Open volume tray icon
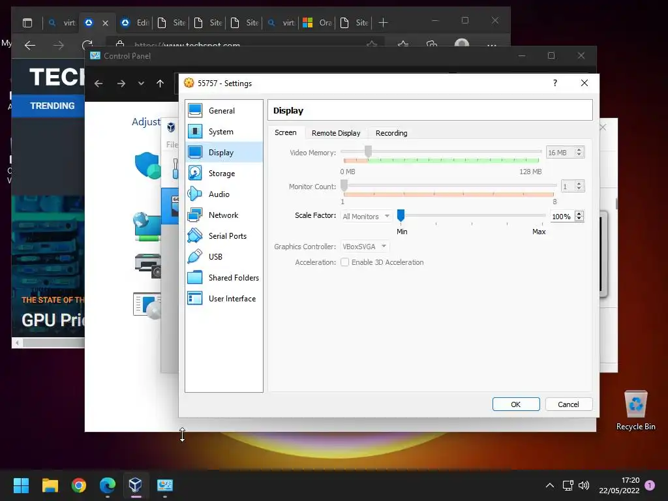668x501 pixels. [584, 485]
